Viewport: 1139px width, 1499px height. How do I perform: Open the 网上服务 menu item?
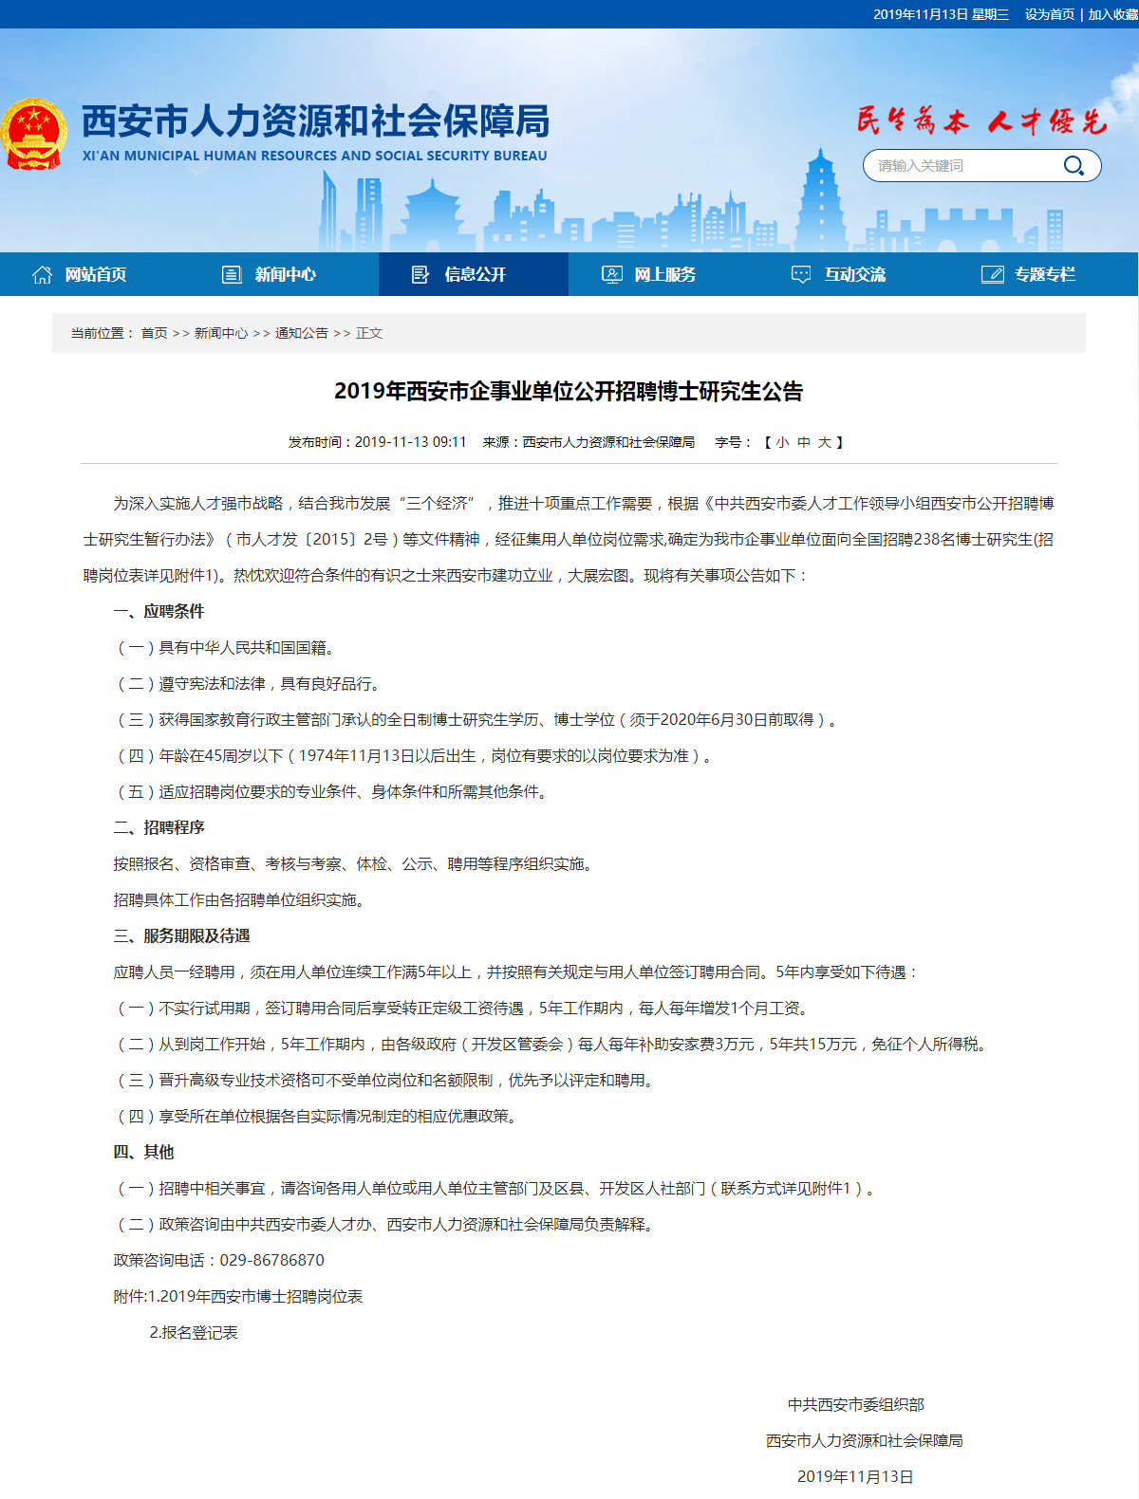tap(663, 274)
